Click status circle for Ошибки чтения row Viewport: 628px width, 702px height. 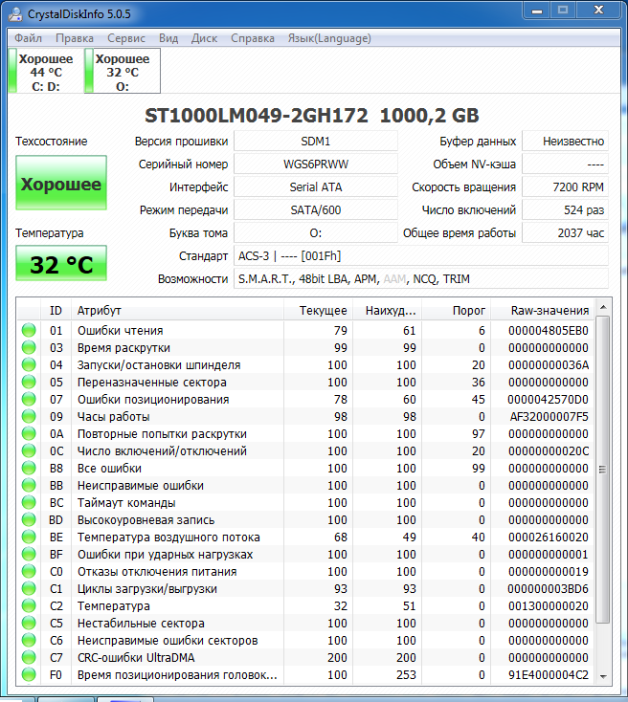[29, 330]
